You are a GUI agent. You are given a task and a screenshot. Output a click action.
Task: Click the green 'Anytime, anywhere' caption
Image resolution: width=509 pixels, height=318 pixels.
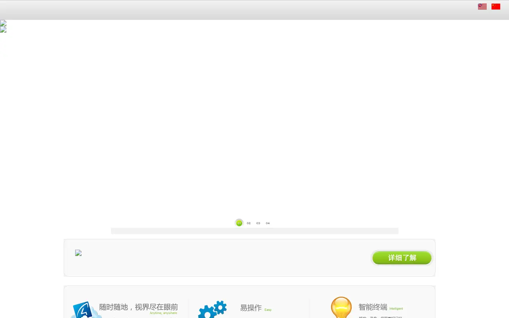163,313
